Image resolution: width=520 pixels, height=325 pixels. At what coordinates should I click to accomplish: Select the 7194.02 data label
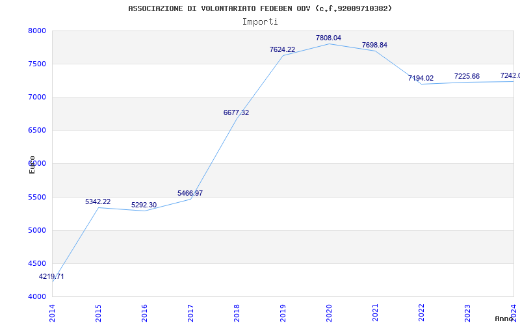[421, 79]
